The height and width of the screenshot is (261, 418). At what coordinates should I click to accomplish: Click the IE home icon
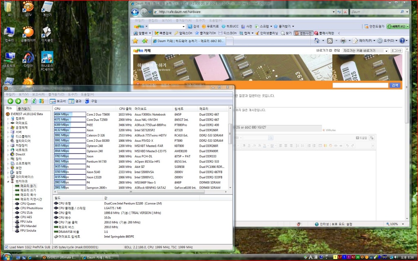[x=317, y=40]
